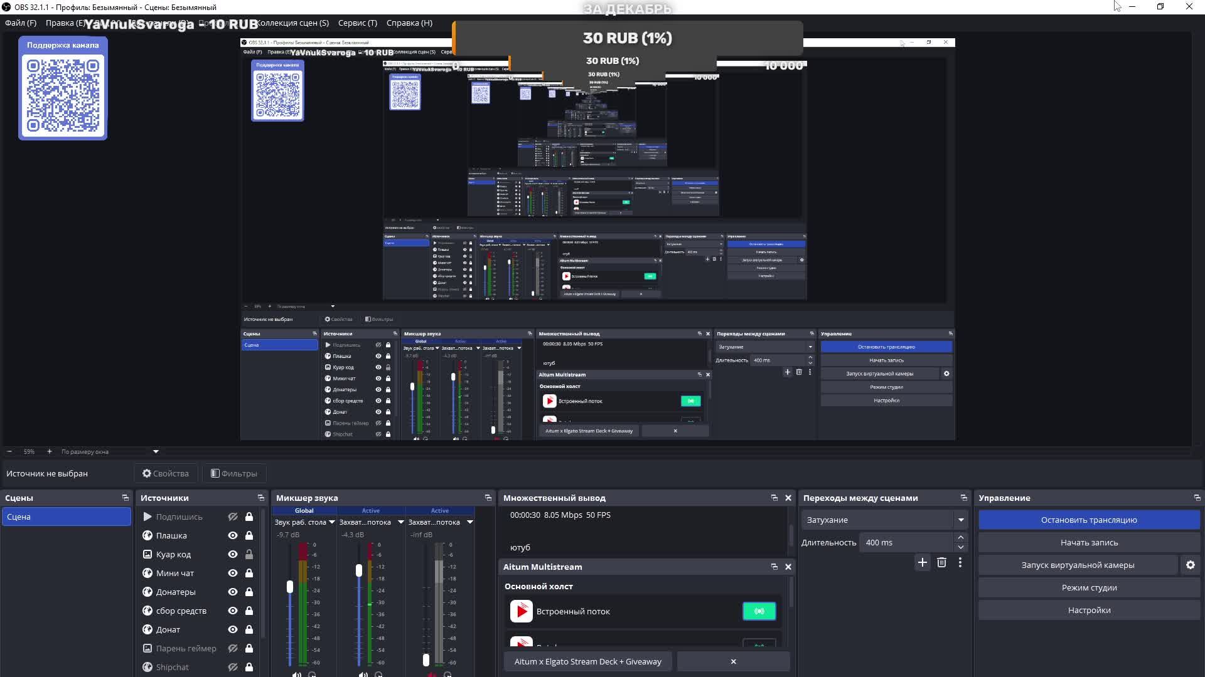Screen dimensions: 1205x677
Task: Open transition three-dot options menu
Action: 960,562
